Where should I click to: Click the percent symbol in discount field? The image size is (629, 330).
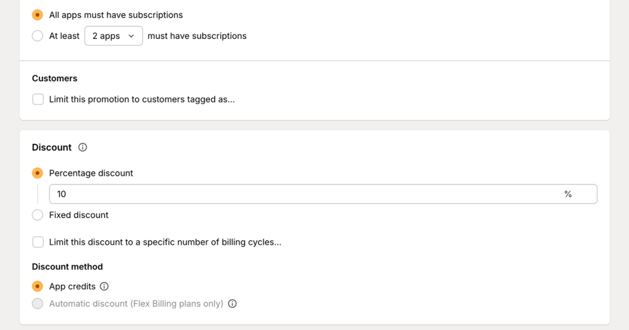[568, 194]
